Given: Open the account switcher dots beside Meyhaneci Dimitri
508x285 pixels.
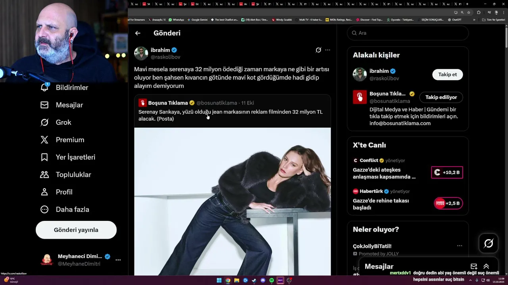Looking at the screenshot, I should pyautogui.click(x=118, y=260).
